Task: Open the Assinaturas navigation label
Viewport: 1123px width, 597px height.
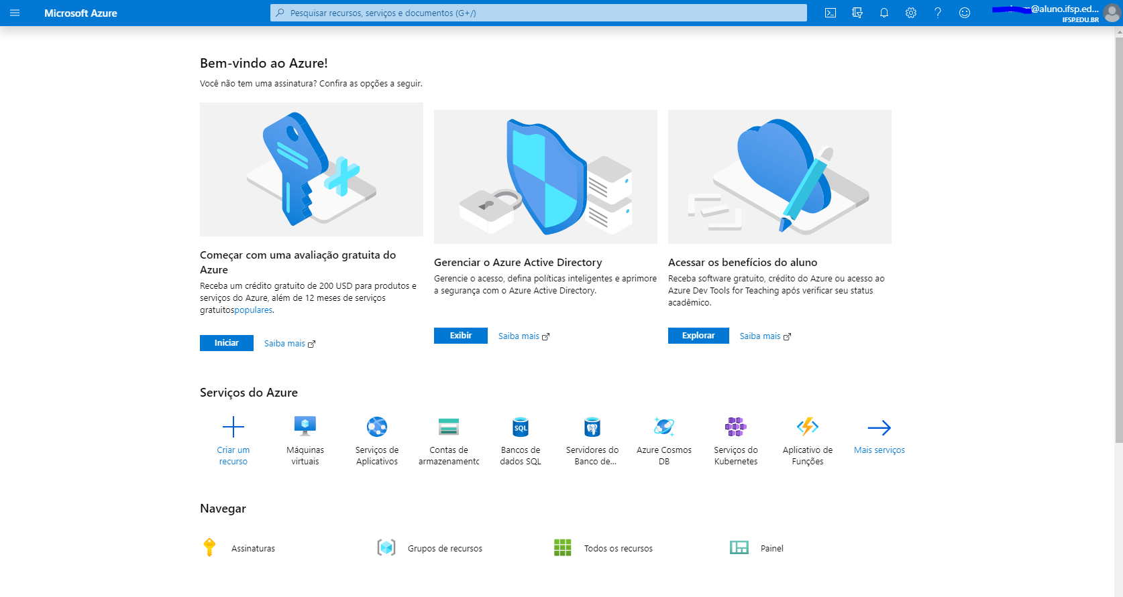Action: 253,548
